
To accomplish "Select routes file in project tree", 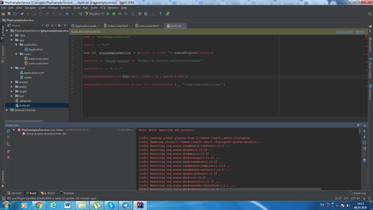I will tap(26, 77).
